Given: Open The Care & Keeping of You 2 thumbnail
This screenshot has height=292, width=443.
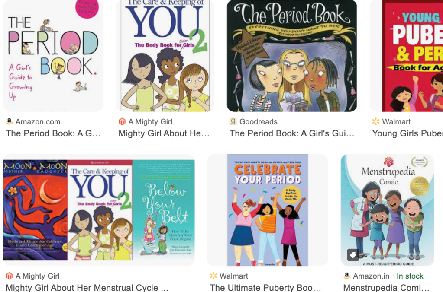Looking at the screenshot, I should [x=165, y=56].
